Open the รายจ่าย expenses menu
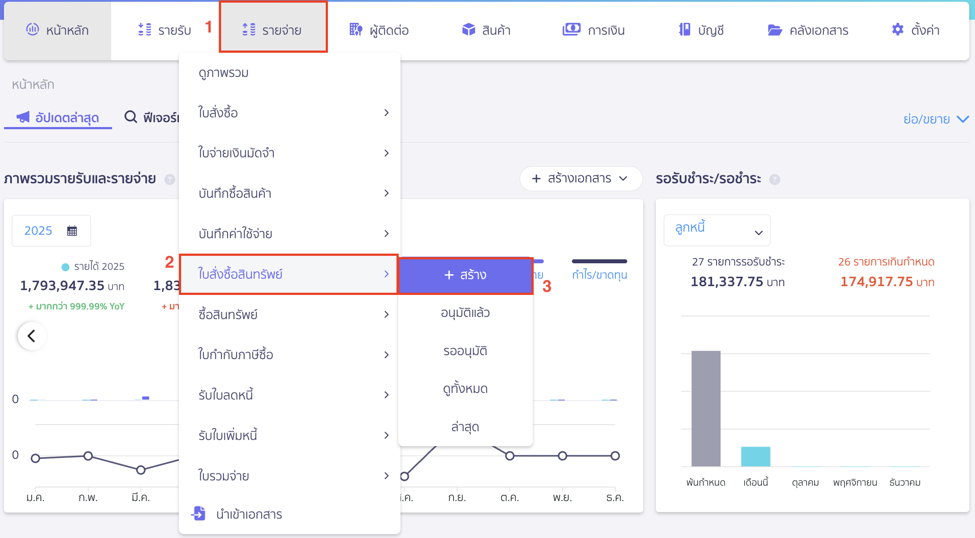This screenshot has width=975, height=538. tap(273, 30)
